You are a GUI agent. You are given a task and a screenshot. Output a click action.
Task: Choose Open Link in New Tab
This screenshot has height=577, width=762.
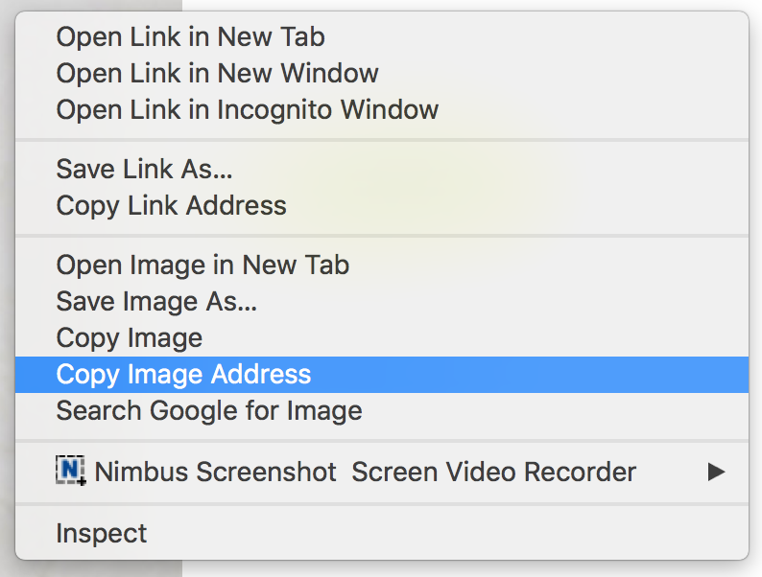pyautogui.click(x=382, y=36)
